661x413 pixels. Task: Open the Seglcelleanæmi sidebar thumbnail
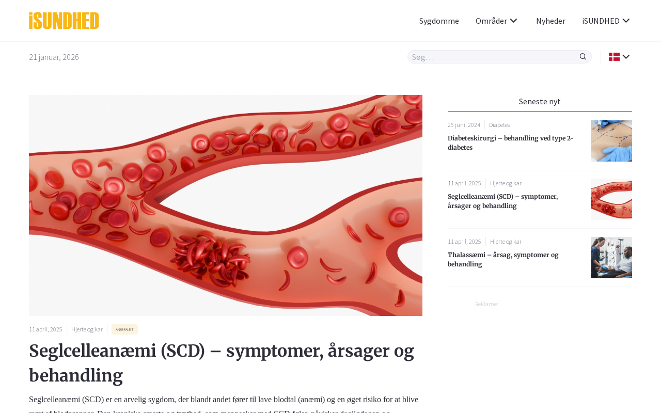pos(611,199)
